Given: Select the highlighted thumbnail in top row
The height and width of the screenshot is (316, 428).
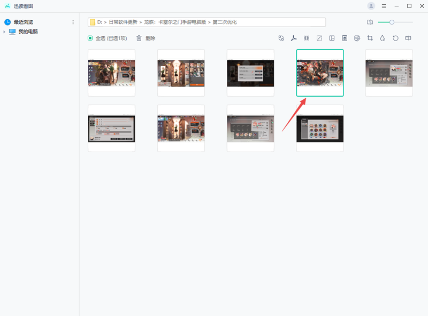Looking at the screenshot, I should pyautogui.click(x=320, y=73).
